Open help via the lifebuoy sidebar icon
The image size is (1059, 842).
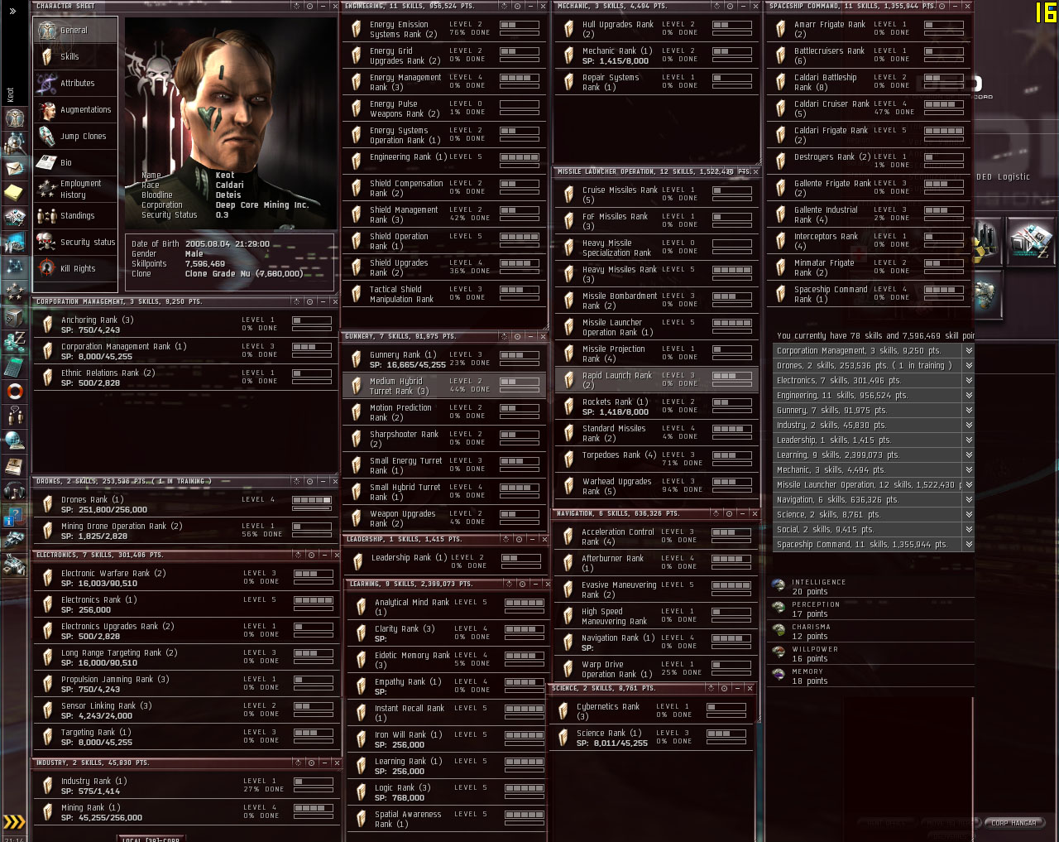(x=14, y=391)
